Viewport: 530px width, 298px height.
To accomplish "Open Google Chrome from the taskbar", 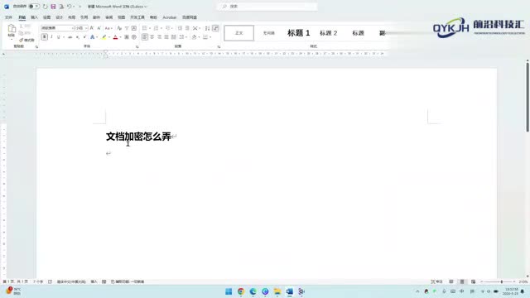I will click(x=241, y=291).
